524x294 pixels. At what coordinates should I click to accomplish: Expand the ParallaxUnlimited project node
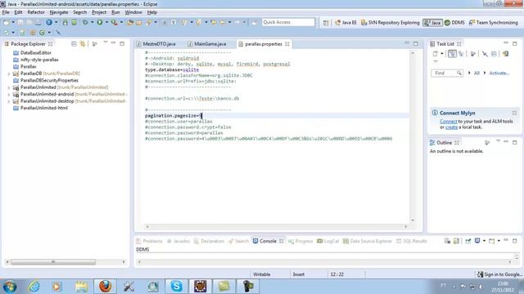pos(9,87)
